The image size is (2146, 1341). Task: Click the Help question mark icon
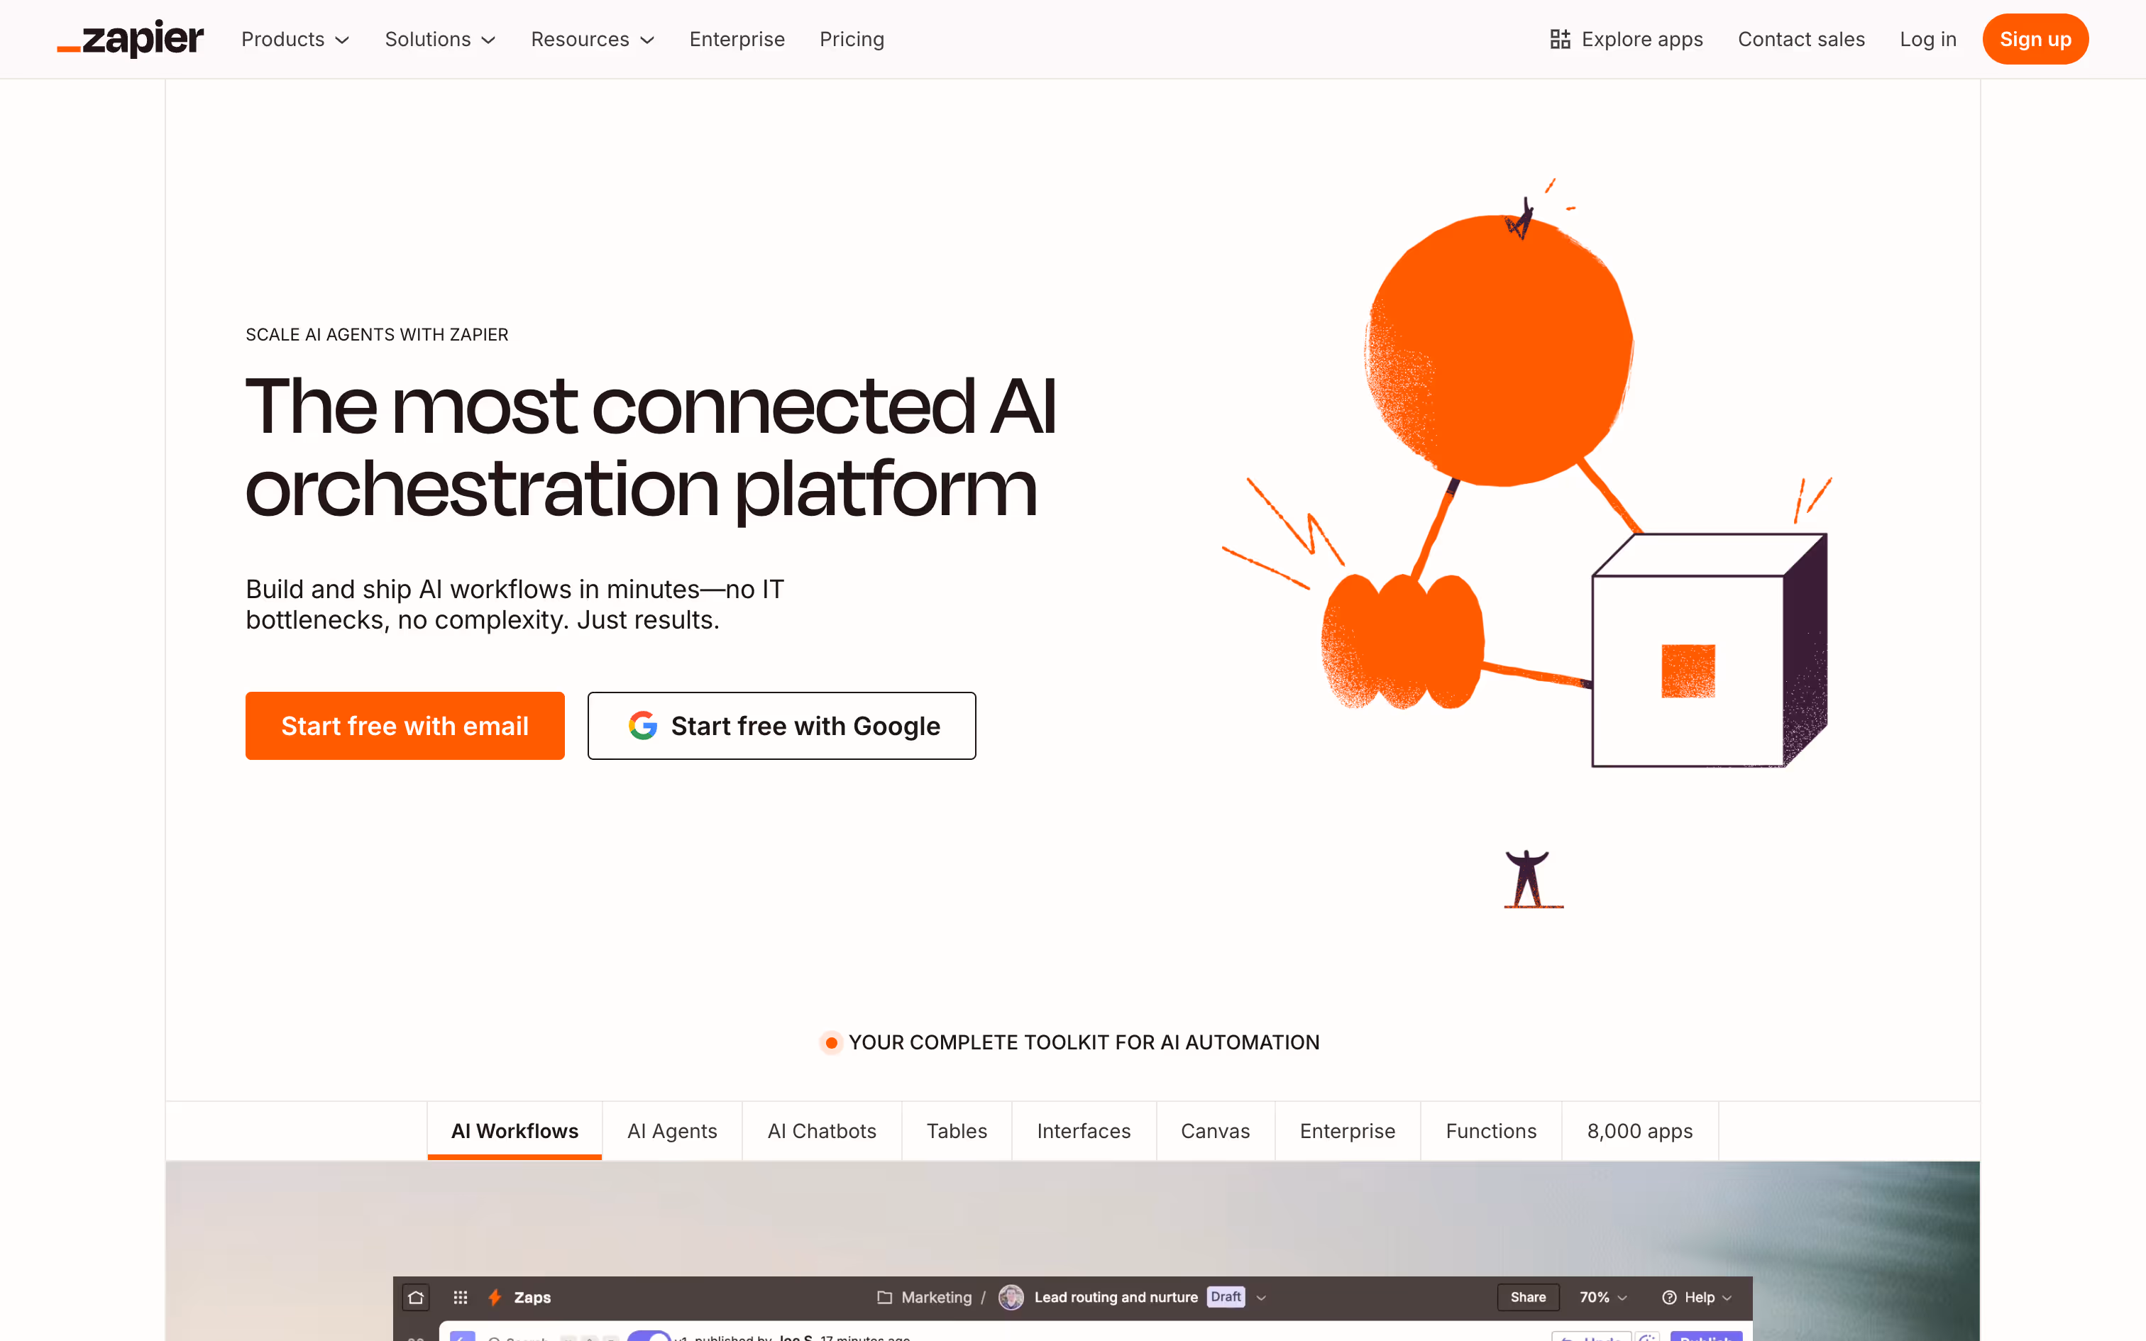click(x=1669, y=1298)
